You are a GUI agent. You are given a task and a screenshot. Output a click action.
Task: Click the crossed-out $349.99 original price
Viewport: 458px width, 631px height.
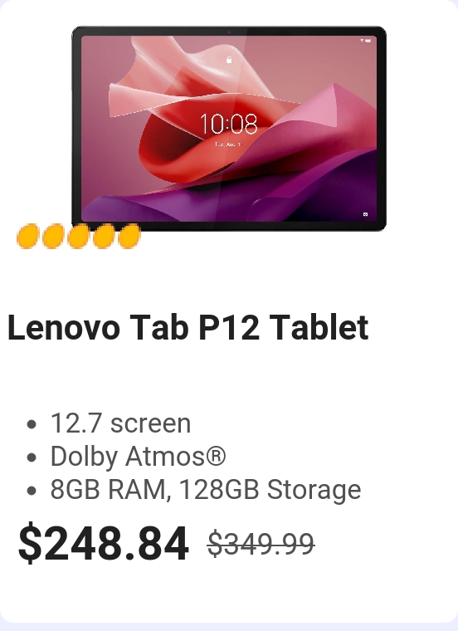(x=261, y=544)
